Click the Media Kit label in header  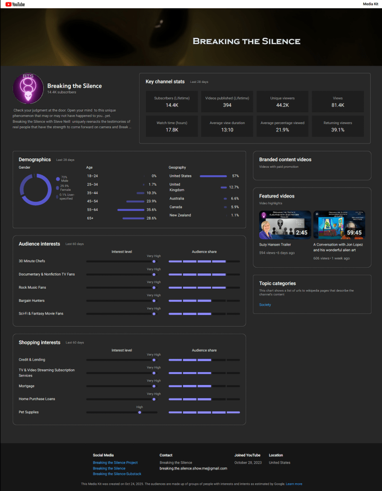370,4
